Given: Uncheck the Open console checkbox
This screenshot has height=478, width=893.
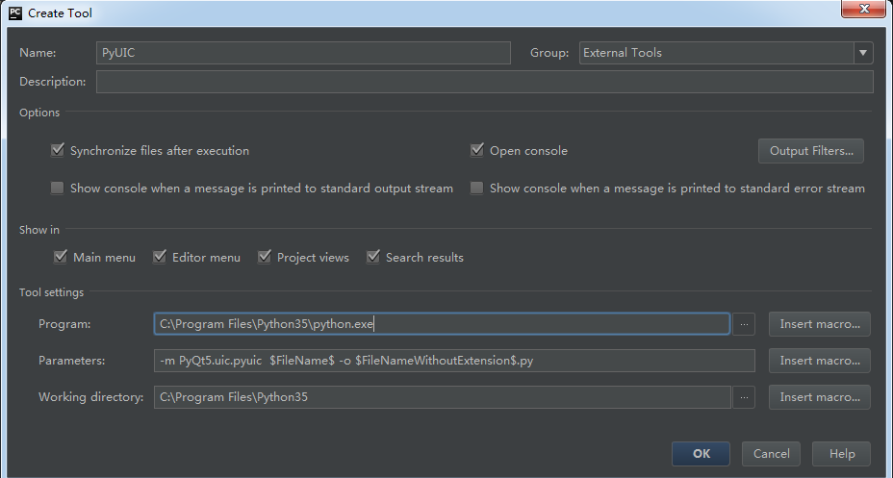Looking at the screenshot, I should click(x=476, y=151).
